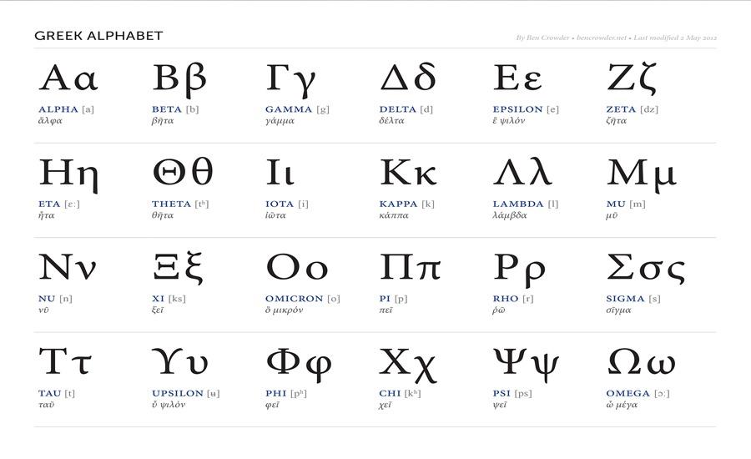Click the large Pi glyph Ππ
This screenshot has height=459, width=751.
tap(410, 269)
